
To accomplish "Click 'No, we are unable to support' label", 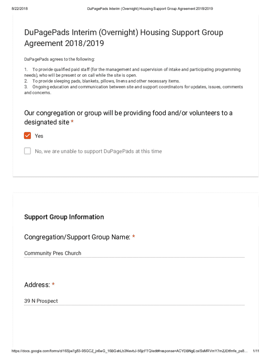I will click(98, 152).
